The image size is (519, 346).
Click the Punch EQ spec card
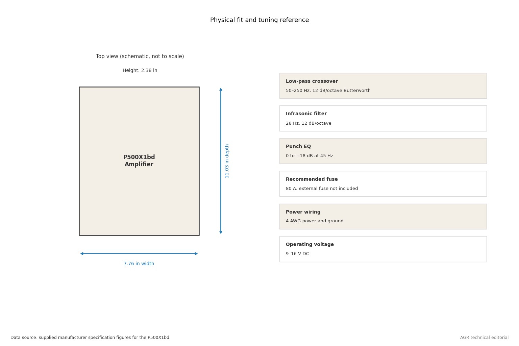pyautogui.click(x=383, y=151)
